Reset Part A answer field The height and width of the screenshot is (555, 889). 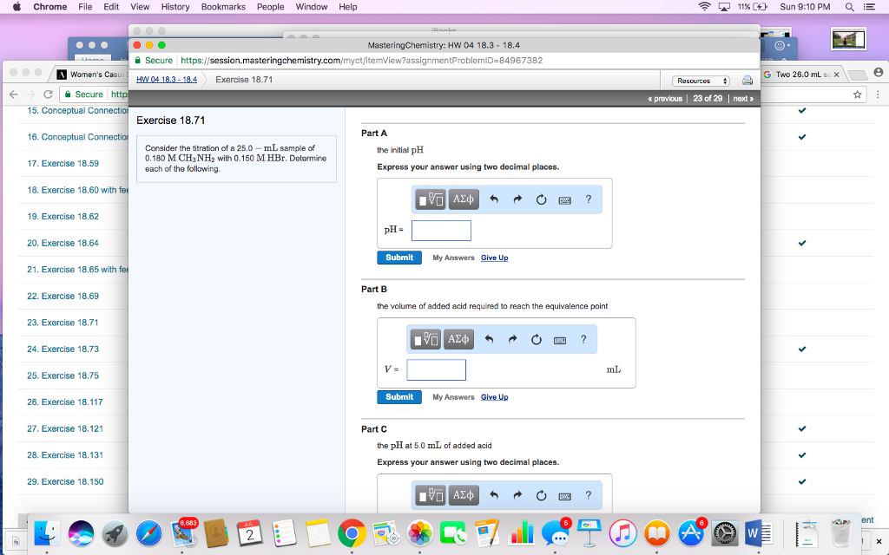coord(541,199)
